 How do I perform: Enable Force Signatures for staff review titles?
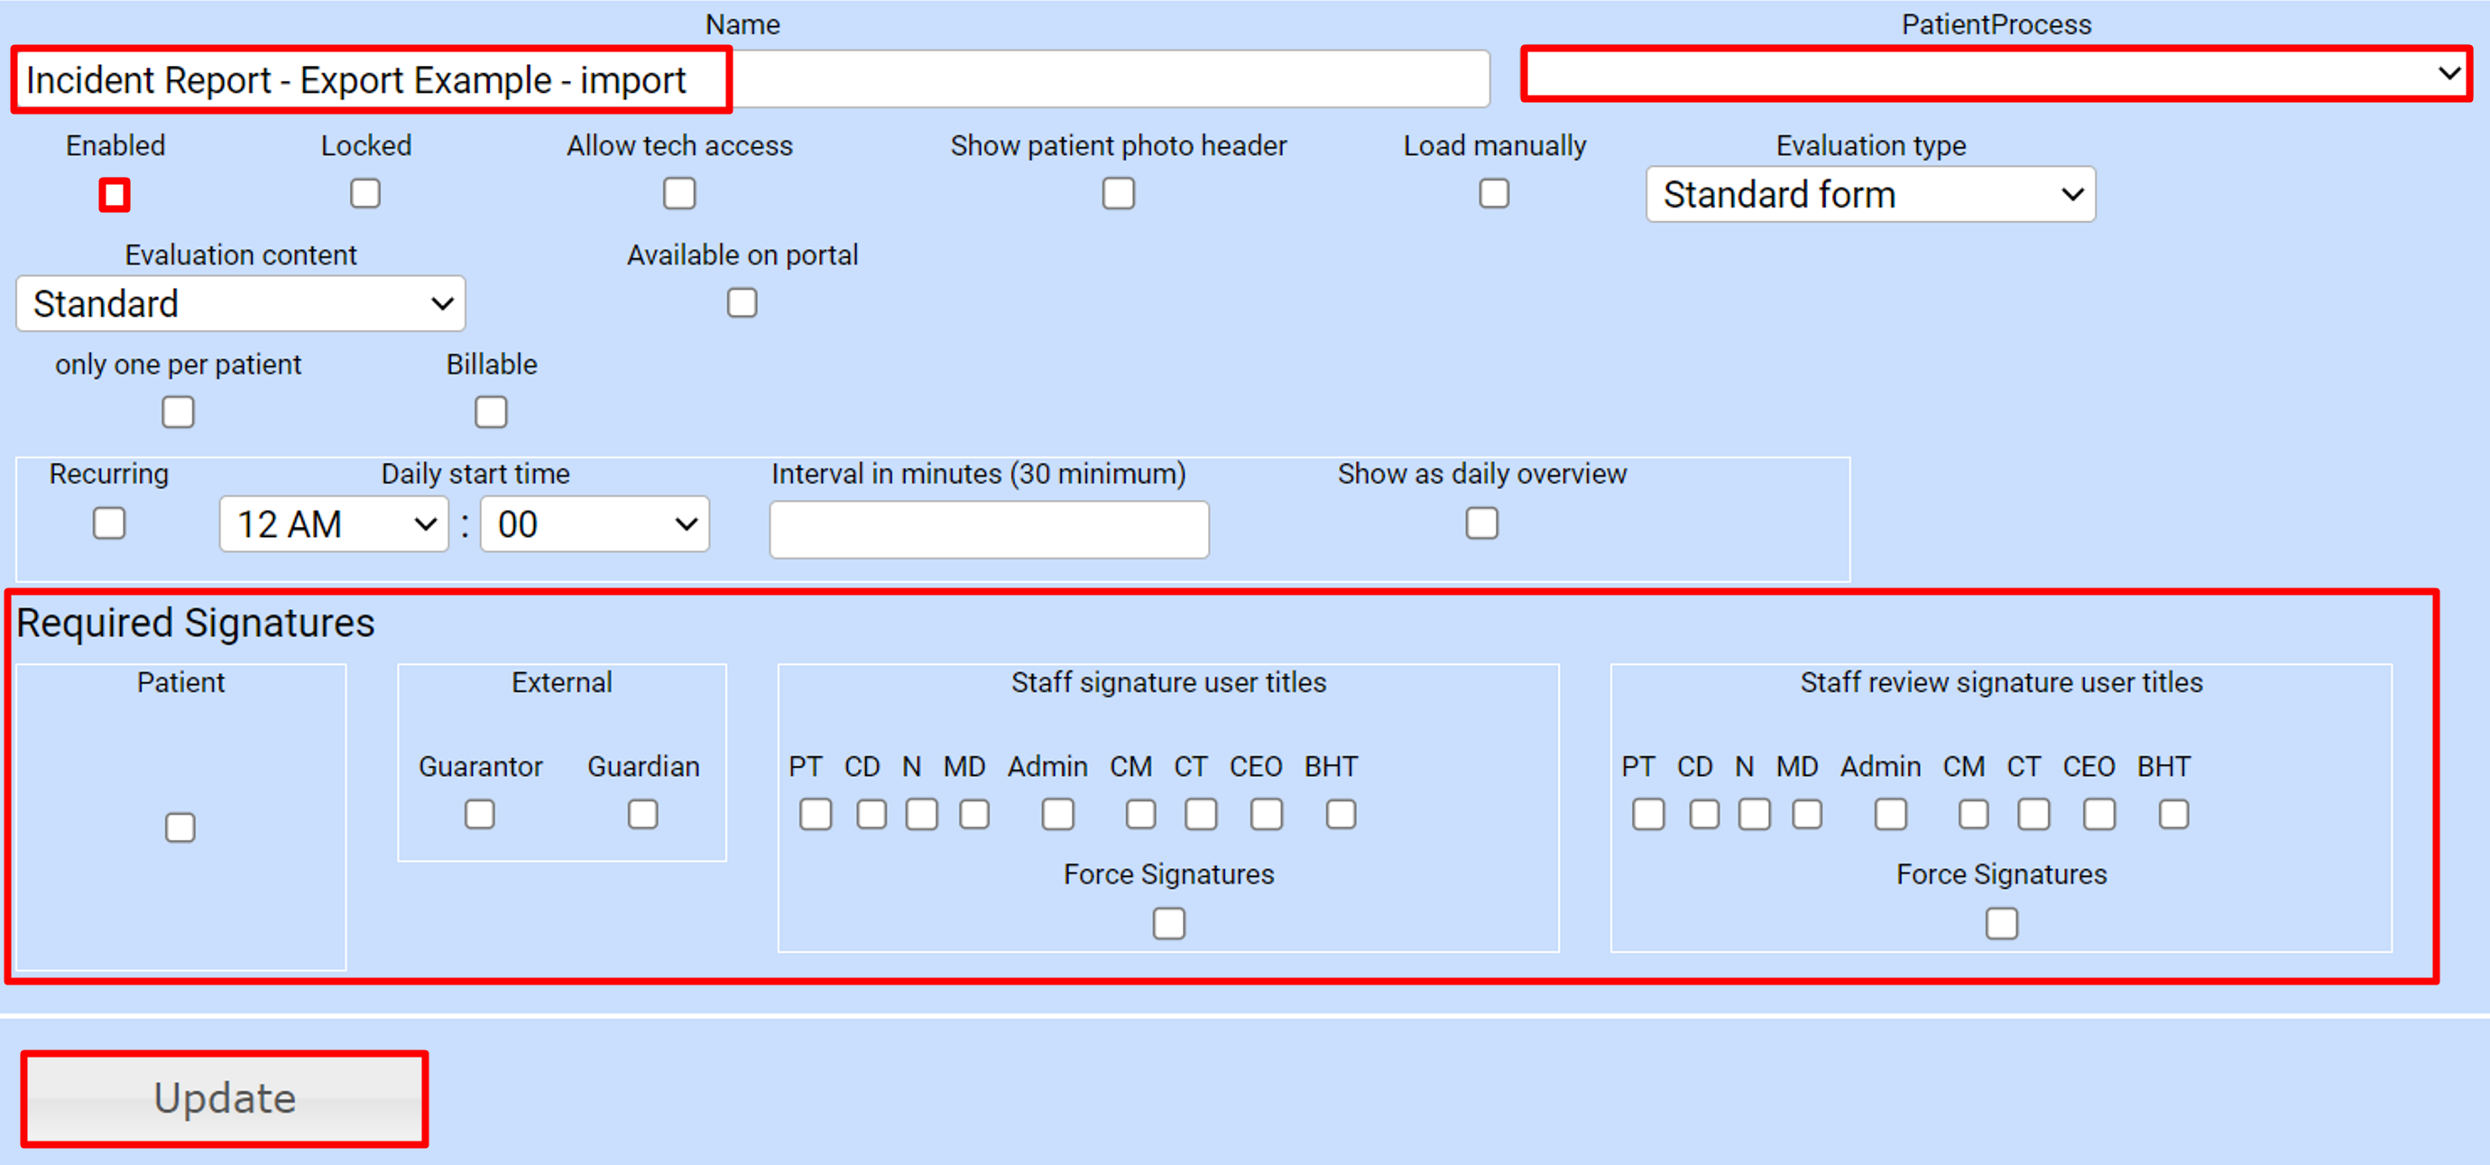pos(2002,923)
